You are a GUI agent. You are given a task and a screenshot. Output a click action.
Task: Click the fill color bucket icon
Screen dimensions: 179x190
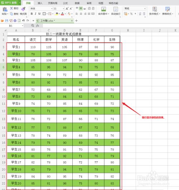click(x=57, y=14)
